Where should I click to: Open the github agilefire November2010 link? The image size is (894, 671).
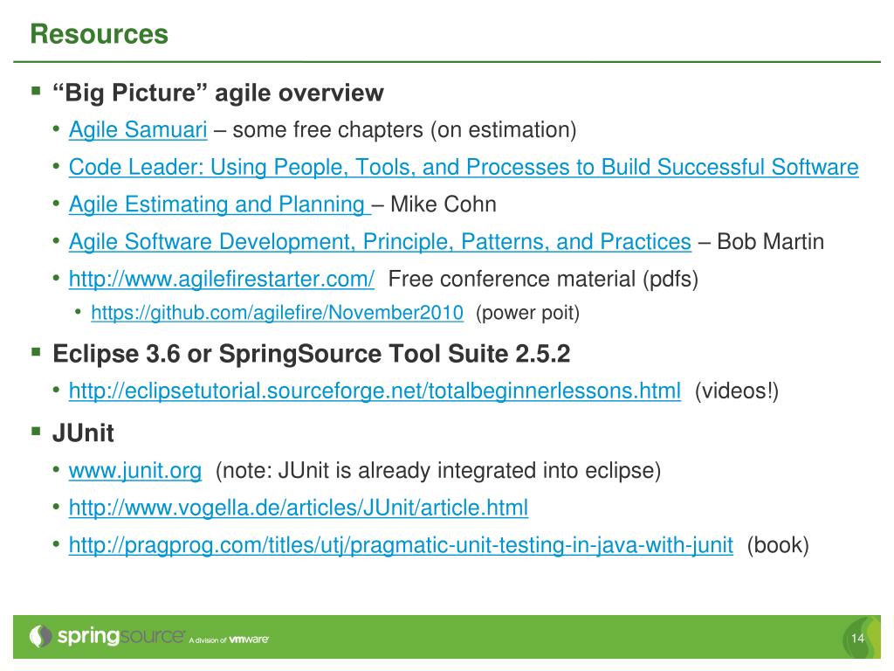[x=277, y=313]
